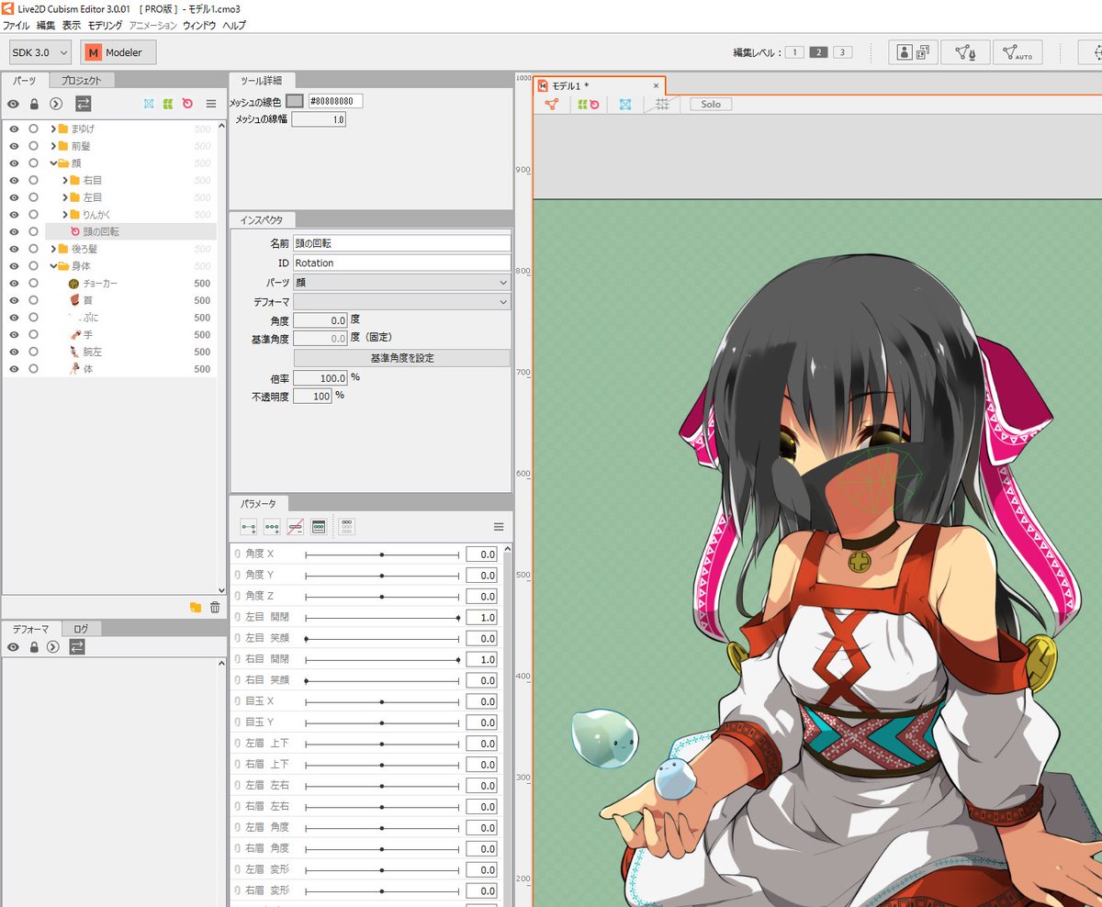Collapse the 身体 folder
Image resolution: width=1102 pixels, height=907 pixels.
tap(53, 266)
